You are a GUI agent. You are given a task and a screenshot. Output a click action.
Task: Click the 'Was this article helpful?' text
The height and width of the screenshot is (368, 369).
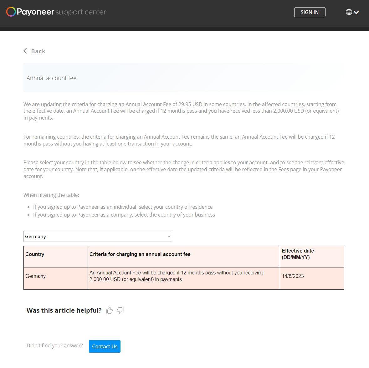click(64, 310)
